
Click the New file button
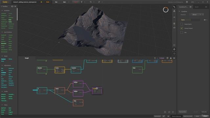(56, 2)
